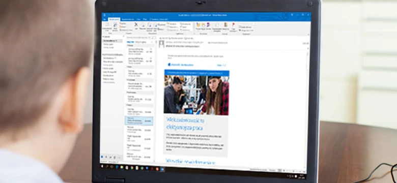Open the Move folder icon in the ribbon
This screenshot has width=397, height=183.
pos(198,24)
